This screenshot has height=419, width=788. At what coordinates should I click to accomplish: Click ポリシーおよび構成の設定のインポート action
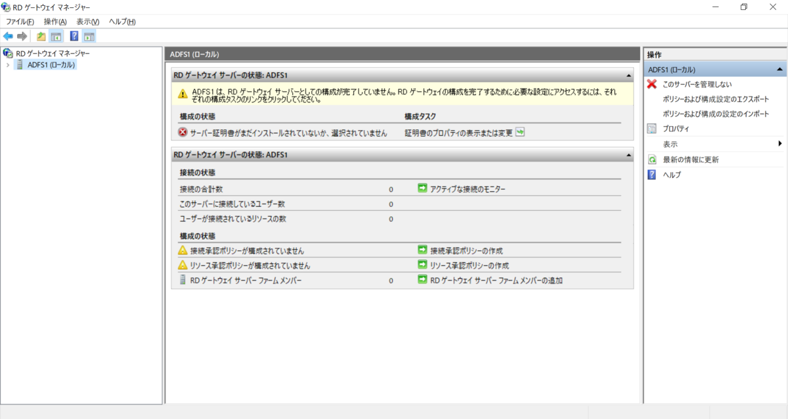point(716,114)
